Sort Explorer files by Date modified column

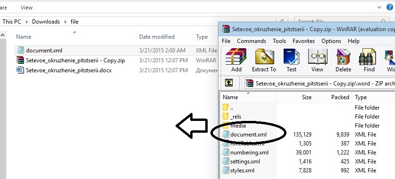(x=157, y=37)
